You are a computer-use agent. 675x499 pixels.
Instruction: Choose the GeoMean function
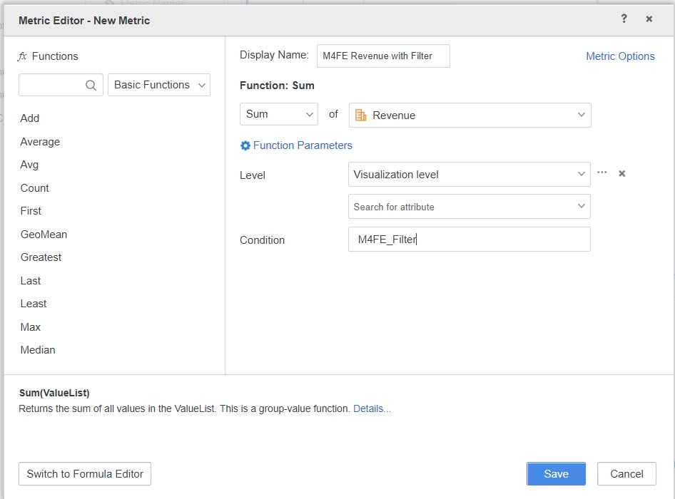(x=44, y=235)
